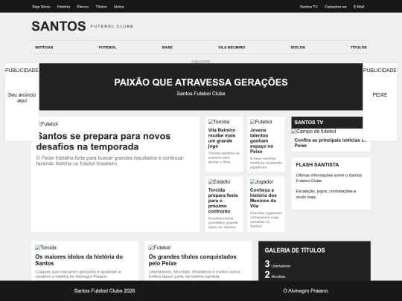Select TÍTULOS main menu item
Viewport: 402px width, 301px height.
point(359,48)
